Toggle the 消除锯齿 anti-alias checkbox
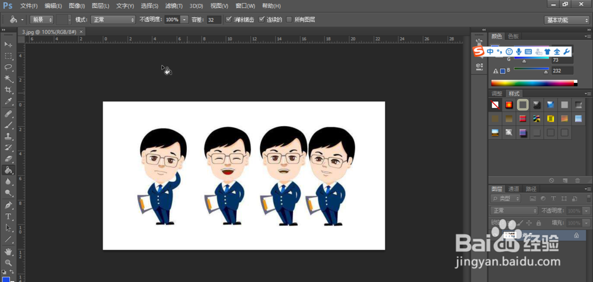Viewport: 593px width, 282px height. (228, 20)
